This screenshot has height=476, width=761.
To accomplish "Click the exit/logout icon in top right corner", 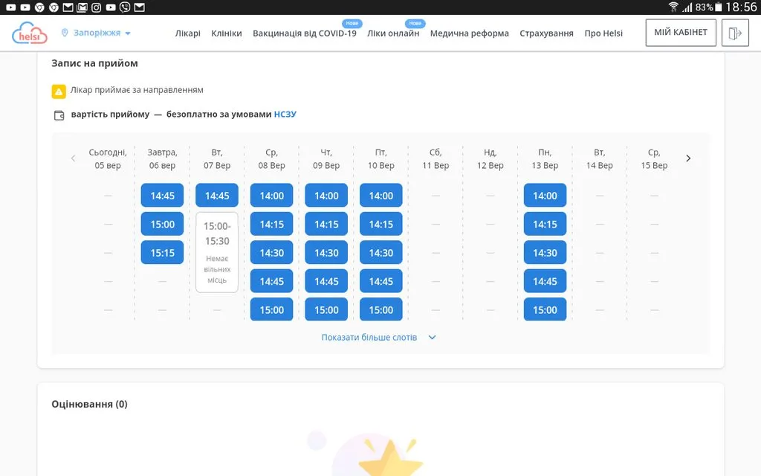I will click(735, 32).
